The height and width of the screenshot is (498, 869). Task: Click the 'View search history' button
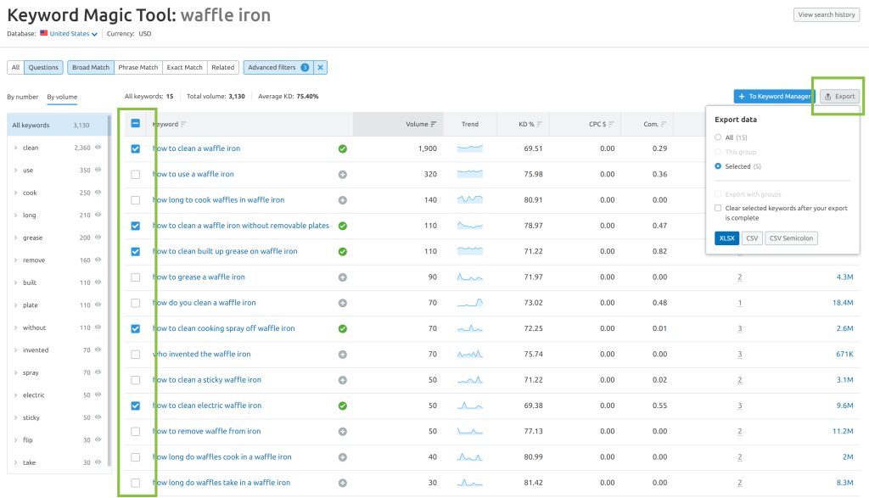[826, 14]
